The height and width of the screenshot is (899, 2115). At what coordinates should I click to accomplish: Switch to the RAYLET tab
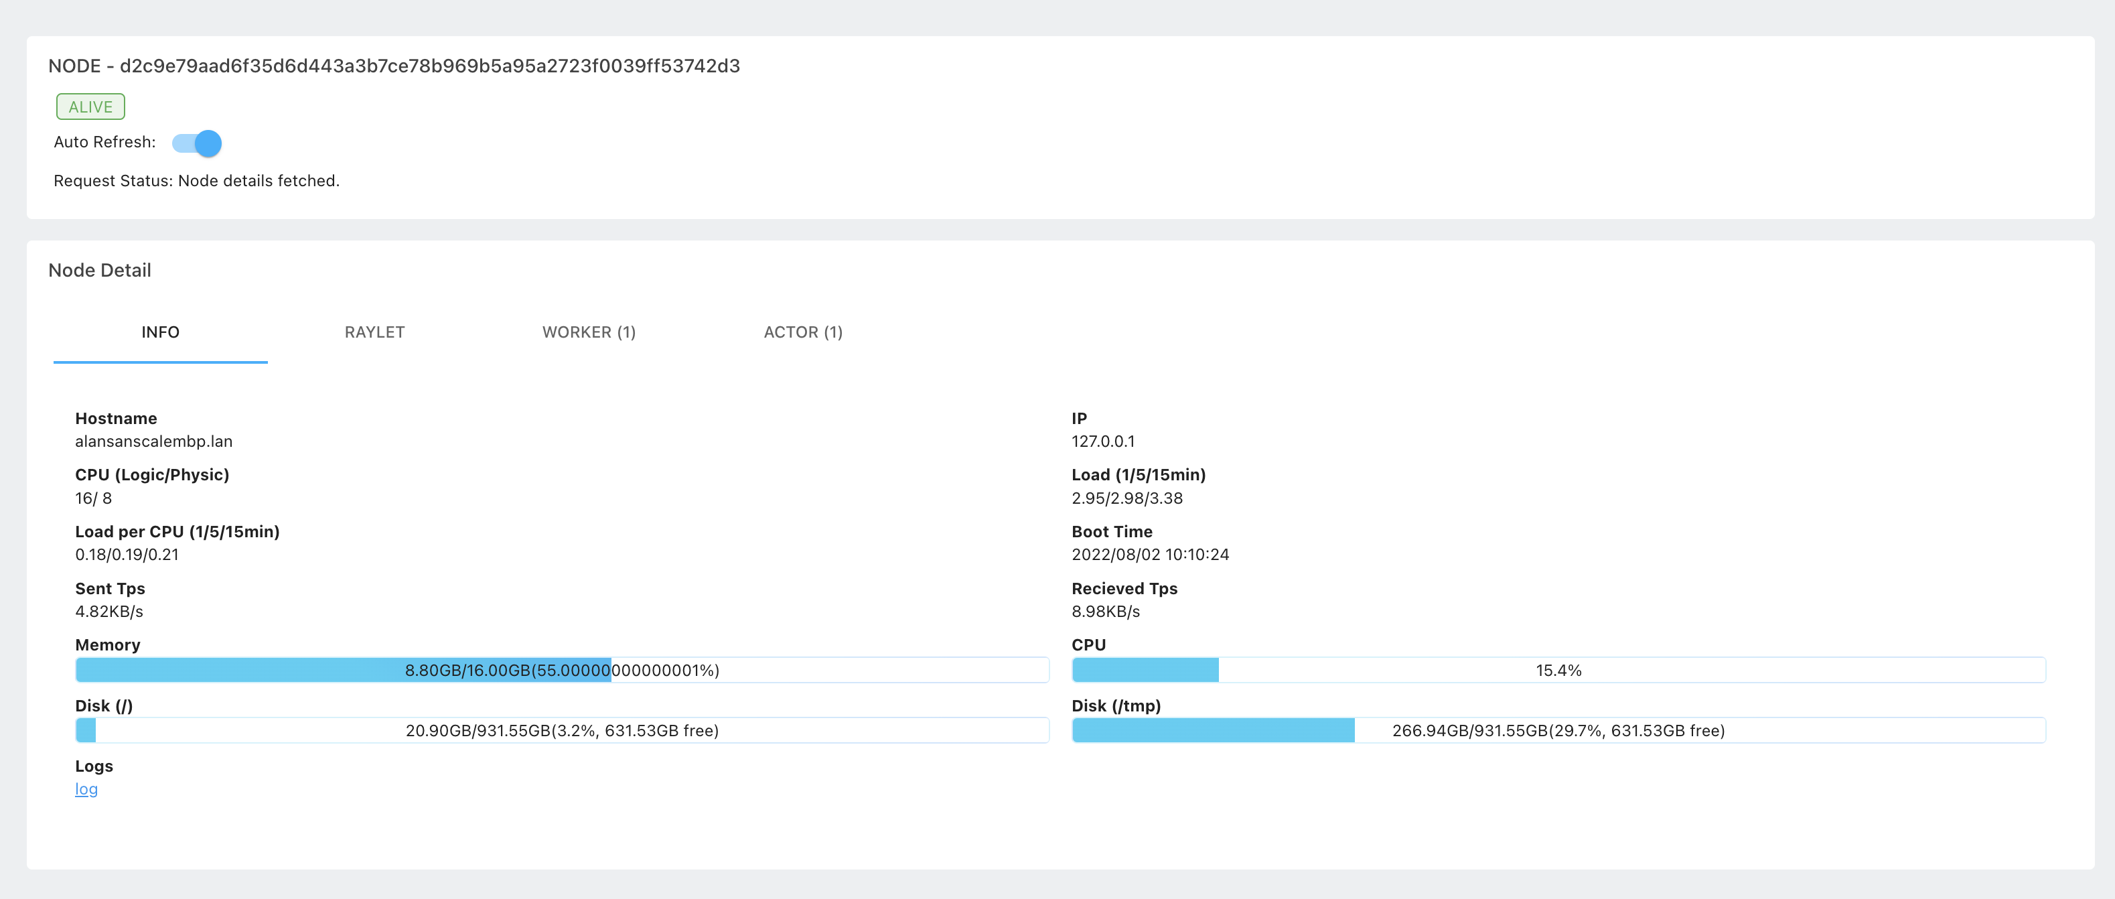point(374,332)
